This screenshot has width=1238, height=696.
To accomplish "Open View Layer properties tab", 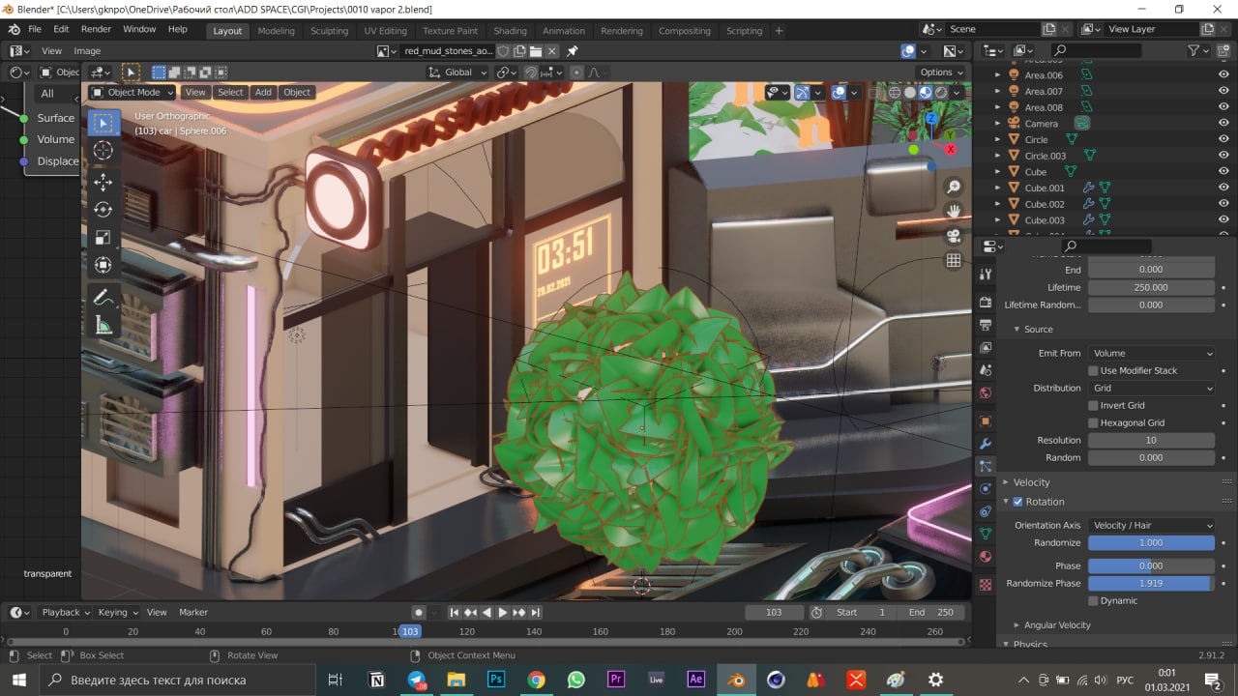I will point(986,347).
